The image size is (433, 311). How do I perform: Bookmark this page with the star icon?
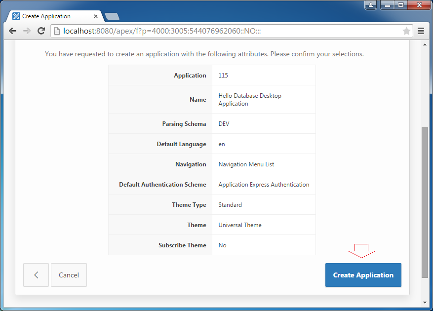pos(406,31)
